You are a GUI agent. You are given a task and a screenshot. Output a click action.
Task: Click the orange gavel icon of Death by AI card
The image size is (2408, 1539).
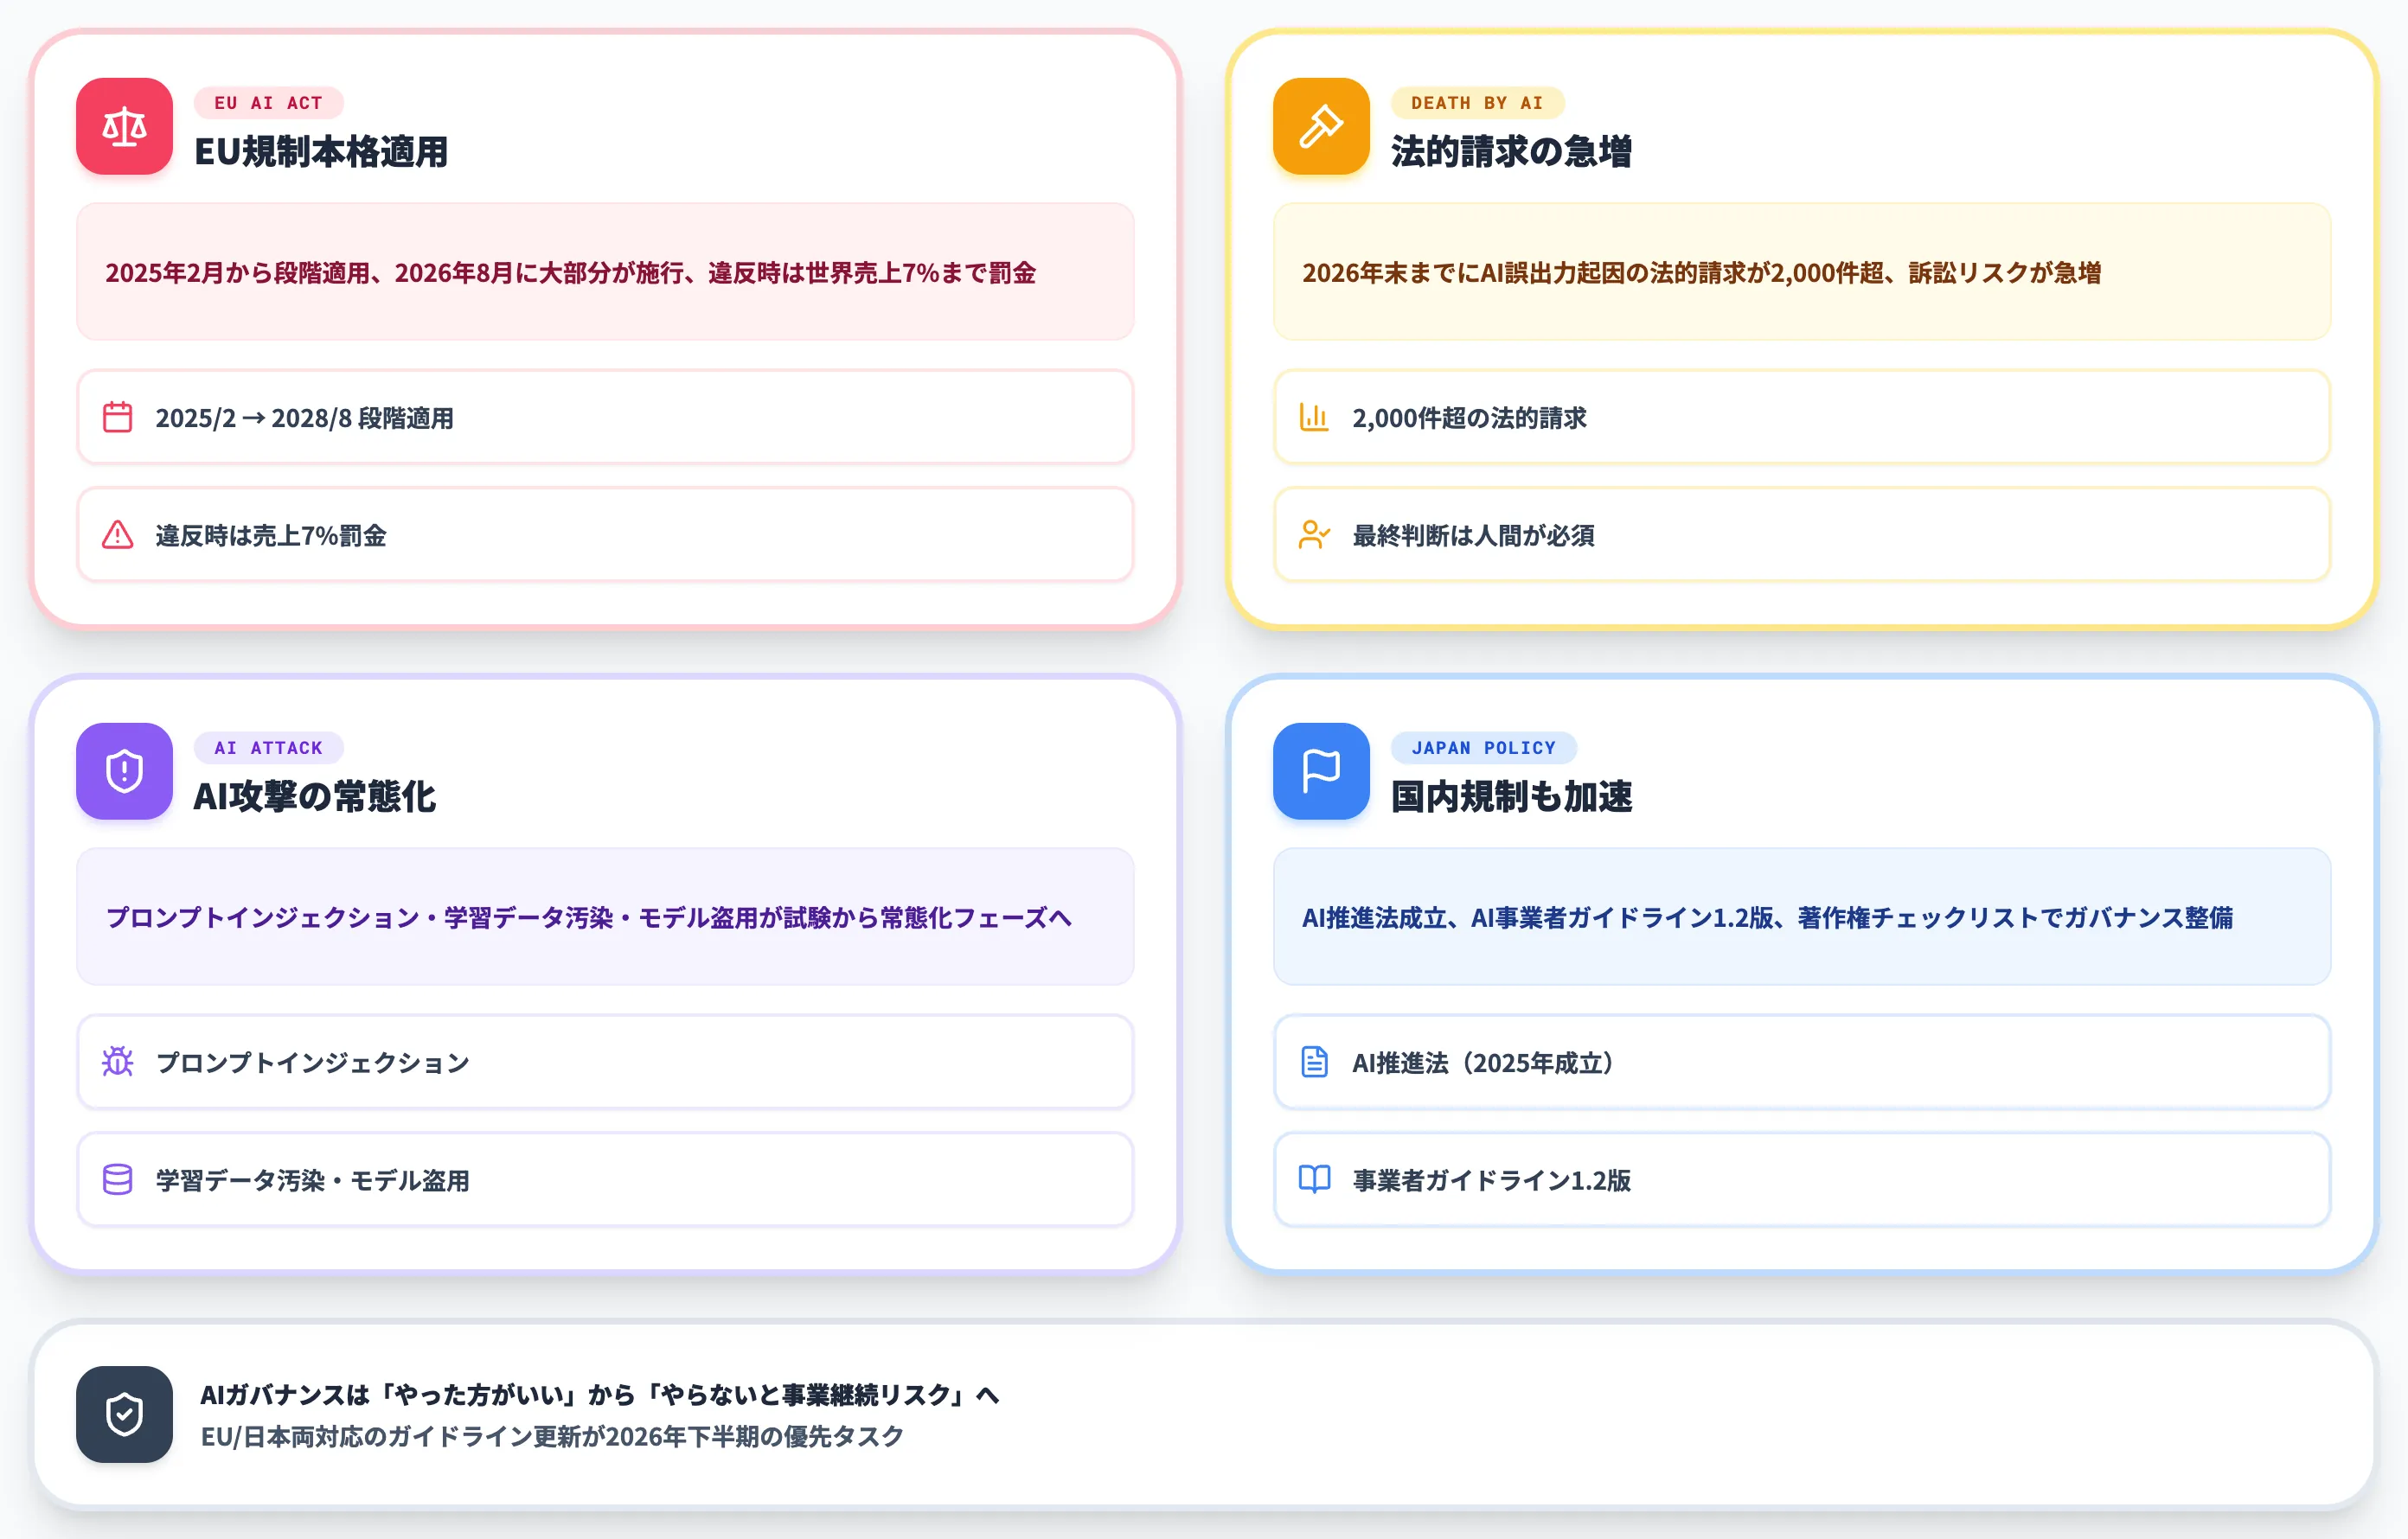coord(1321,126)
